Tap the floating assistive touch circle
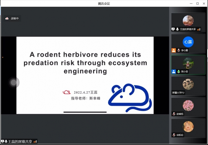Image resolution: width=208 pixels, height=145 pixels. pos(13,82)
